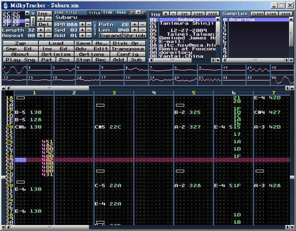Play the current pattern with Pat
This screenshot has width=296, height=231.
(47, 60)
